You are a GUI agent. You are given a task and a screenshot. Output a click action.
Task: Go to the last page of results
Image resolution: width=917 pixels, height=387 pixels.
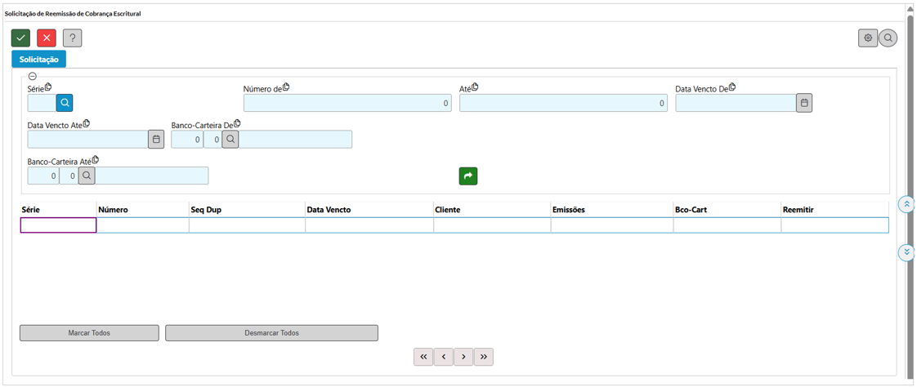(x=484, y=357)
